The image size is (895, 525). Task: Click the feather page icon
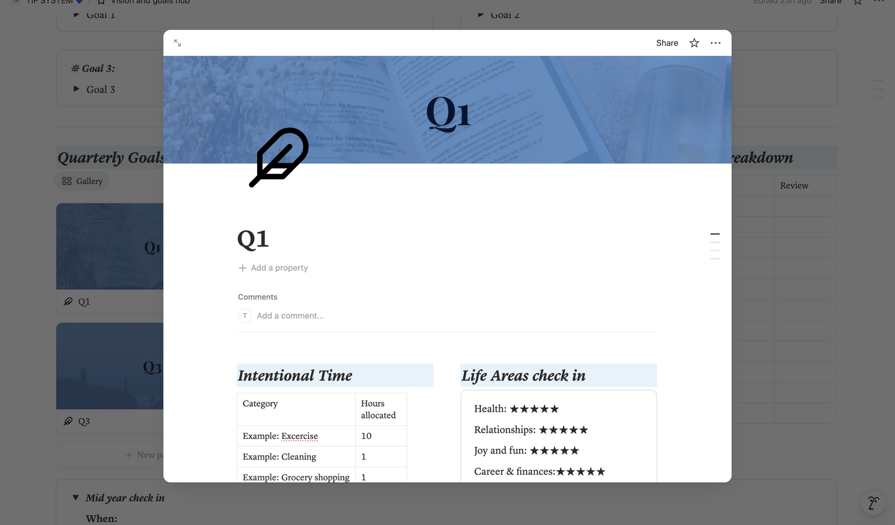click(x=279, y=157)
